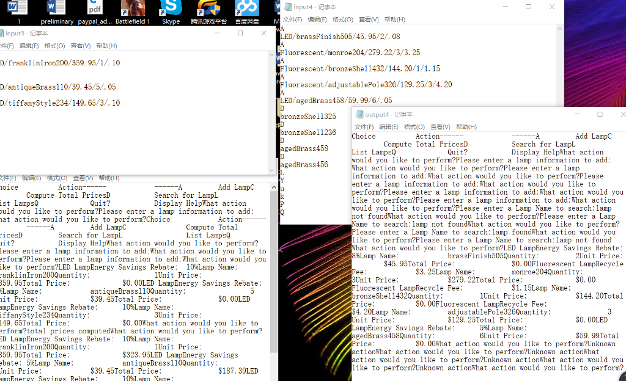Open 文件(F) menu in output4 window

click(364, 127)
